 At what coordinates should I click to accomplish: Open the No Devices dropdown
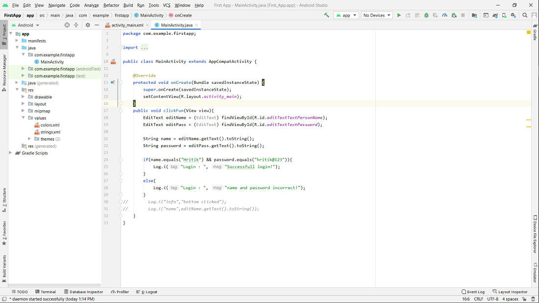377,15
